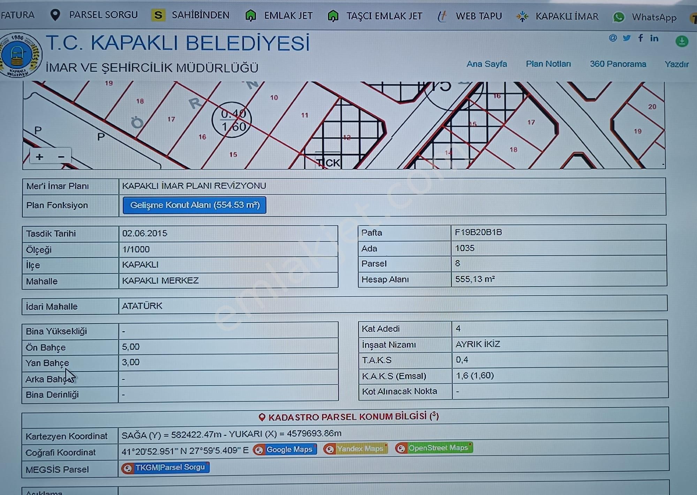Screen dimensions: 697x495
Task: Open the Twitter bird icon
Action: coord(627,39)
